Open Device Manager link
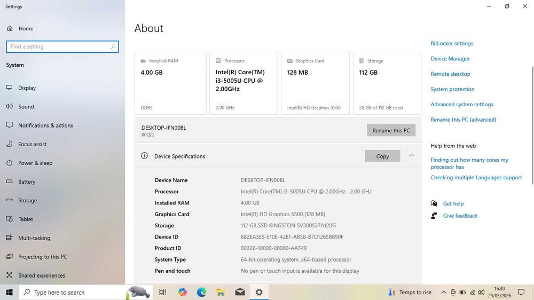This screenshot has width=534, height=300. pos(450,59)
